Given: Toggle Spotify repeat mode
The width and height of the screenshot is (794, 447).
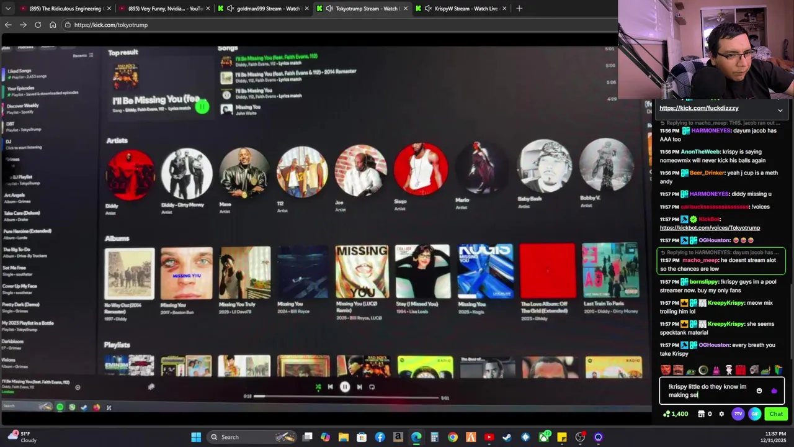Looking at the screenshot, I should coord(372,387).
